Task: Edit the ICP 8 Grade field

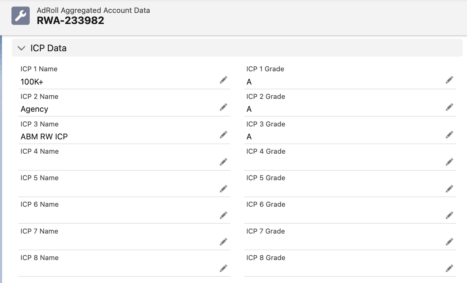Action: pos(449,268)
